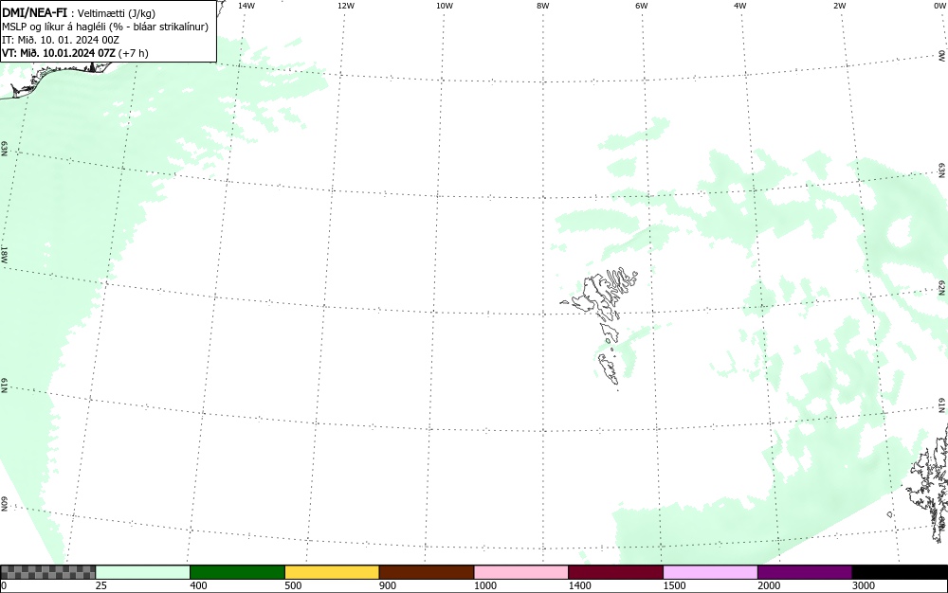Click the pink 1000–1400 legend swatch
Image resolution: width=948 pixels, height=593 pixels.
coord(521,572)
